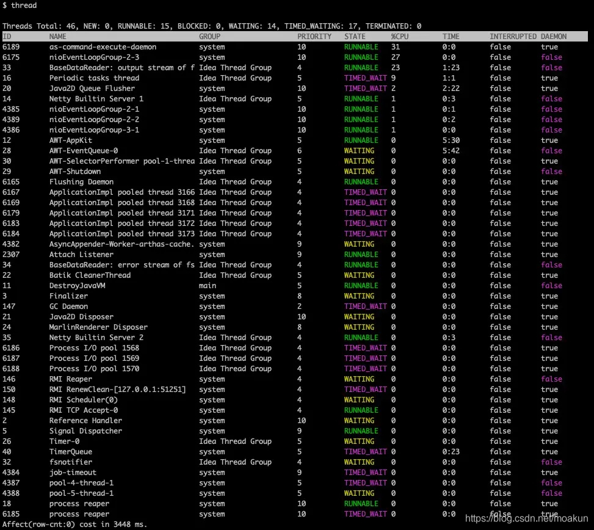The image size is (594, 530).
Task: Click the TIME value 5:42
Action: (x=451, y=151)
